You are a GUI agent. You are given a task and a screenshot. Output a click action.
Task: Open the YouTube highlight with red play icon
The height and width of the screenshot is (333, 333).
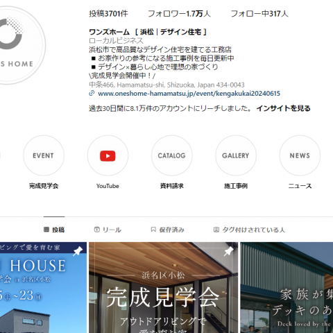click(108, 155)
